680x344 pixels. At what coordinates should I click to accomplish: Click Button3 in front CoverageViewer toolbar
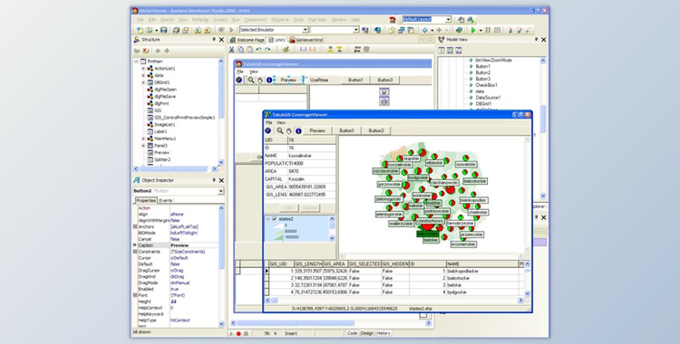[376, 130]
